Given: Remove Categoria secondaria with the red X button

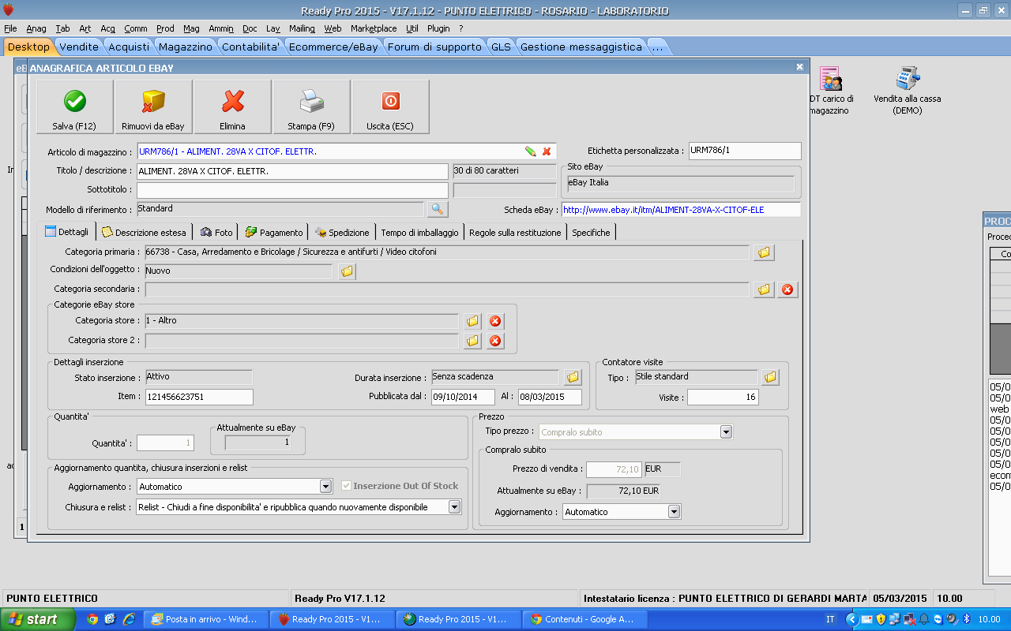Looking at the screenshot, I should 787,289.
